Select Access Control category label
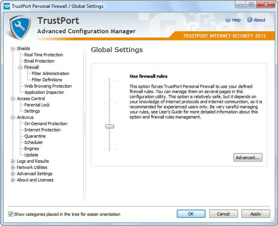The width and height of the screenshot is (278, 226). [31, 99]
